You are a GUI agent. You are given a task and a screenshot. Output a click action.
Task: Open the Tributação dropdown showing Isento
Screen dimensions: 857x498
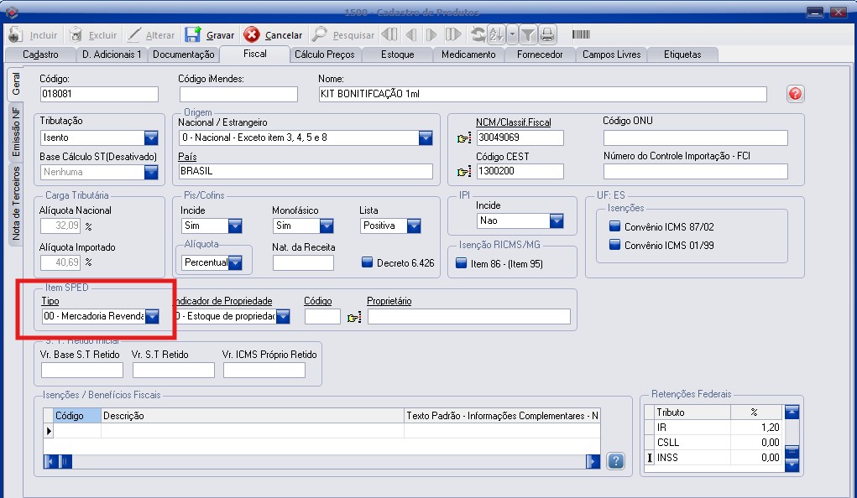tap(151, 137)
